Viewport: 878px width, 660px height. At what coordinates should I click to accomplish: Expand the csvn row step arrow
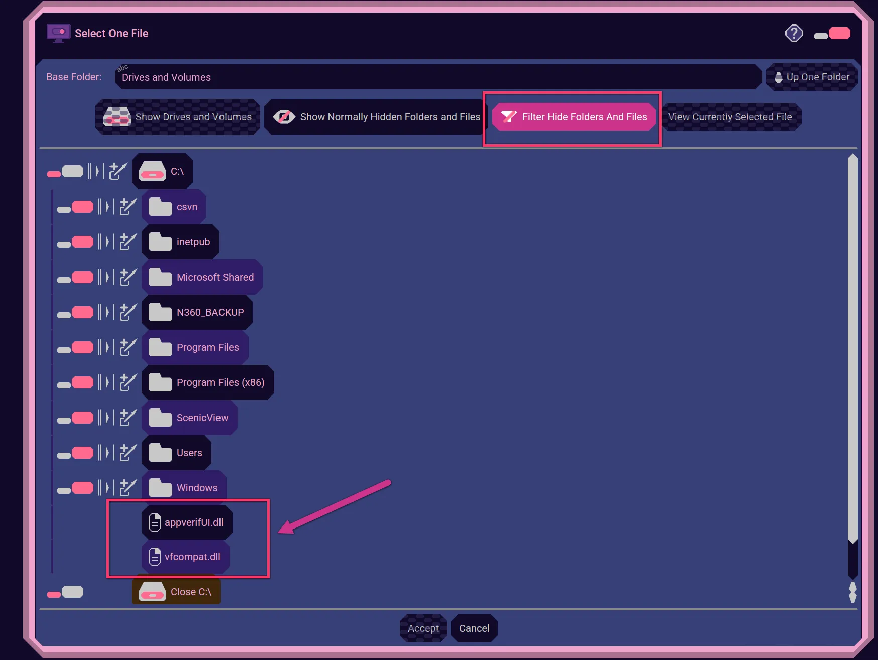tap(106, 206)
